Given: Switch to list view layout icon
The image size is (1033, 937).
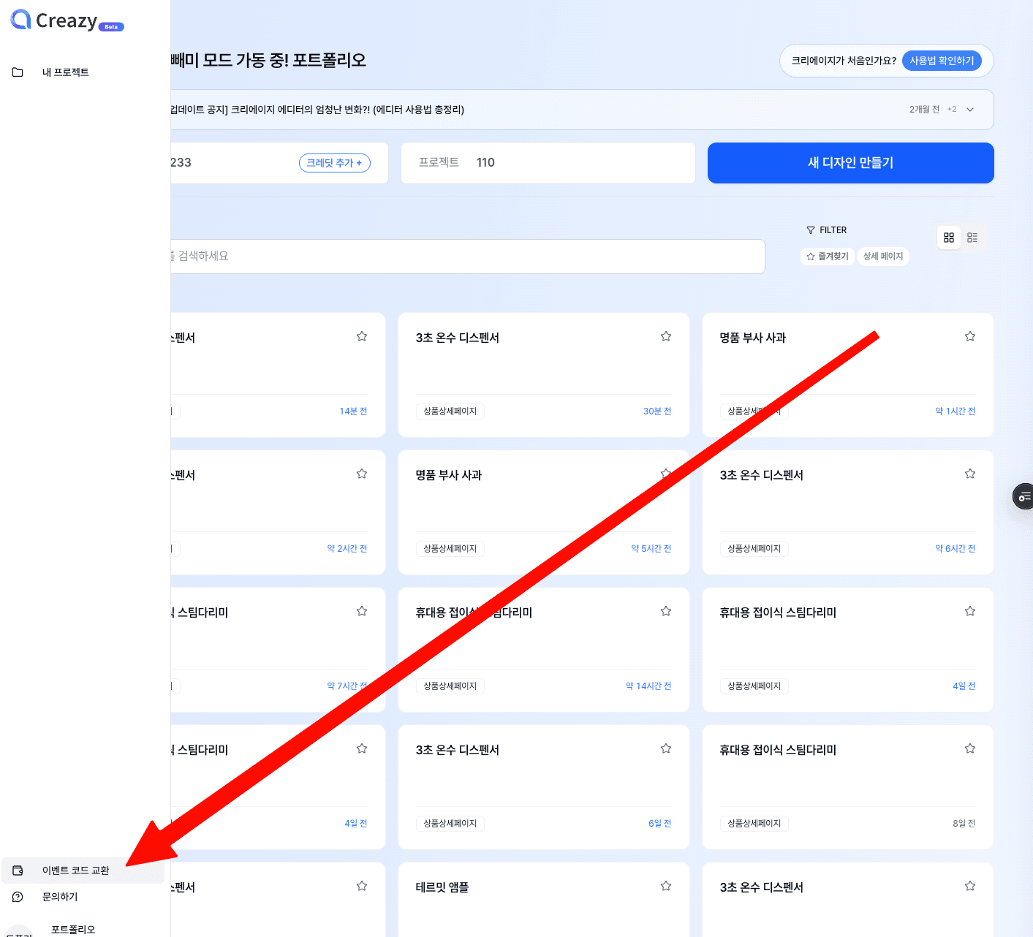Looking at the screenshot, I should point(972,238).
